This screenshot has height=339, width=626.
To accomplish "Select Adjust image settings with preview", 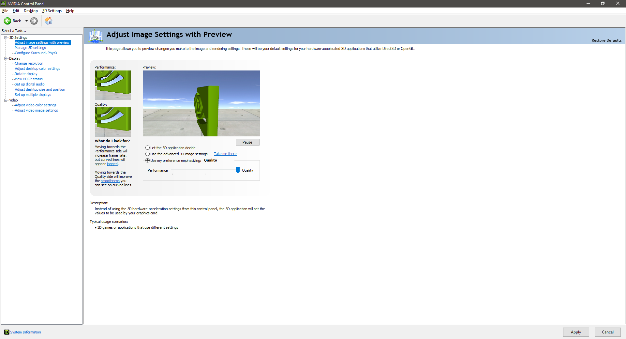I will click(42, 43).
